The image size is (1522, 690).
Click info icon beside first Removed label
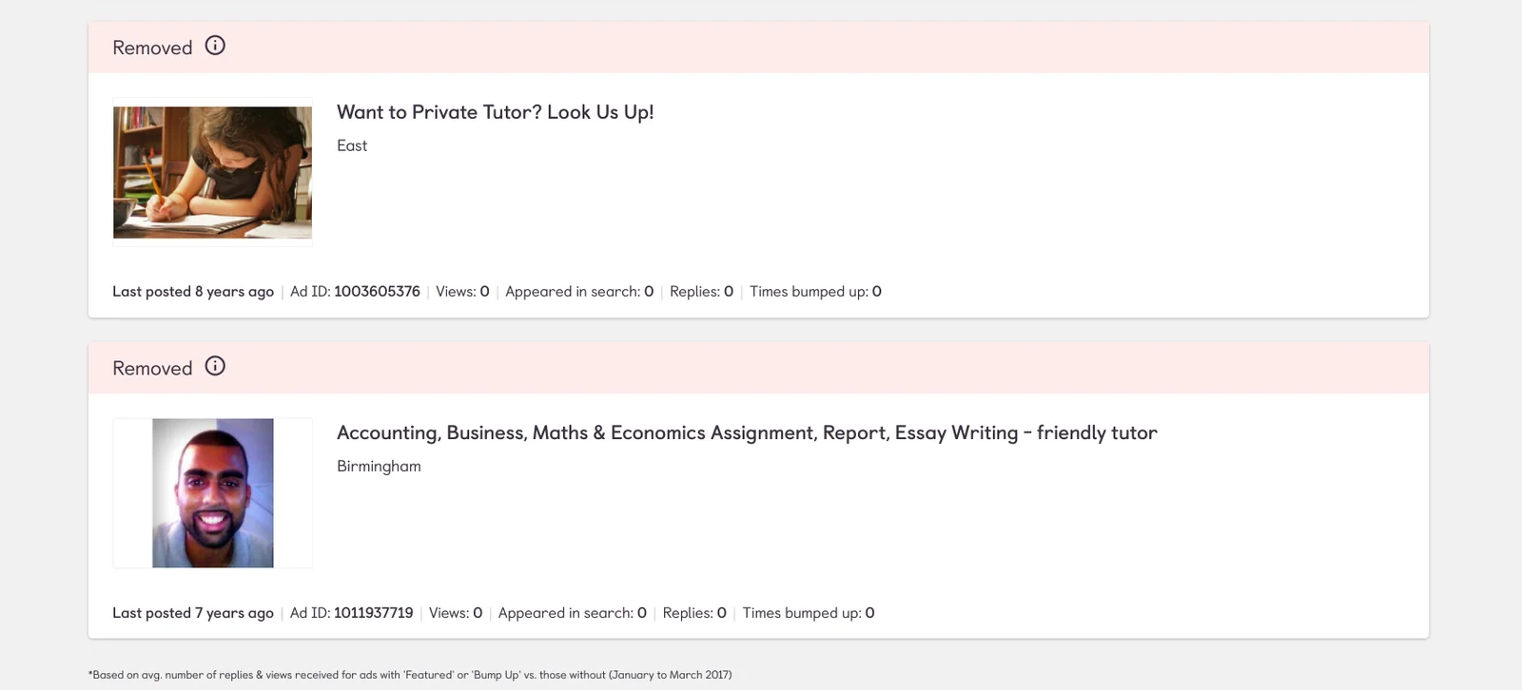point(215,46)
